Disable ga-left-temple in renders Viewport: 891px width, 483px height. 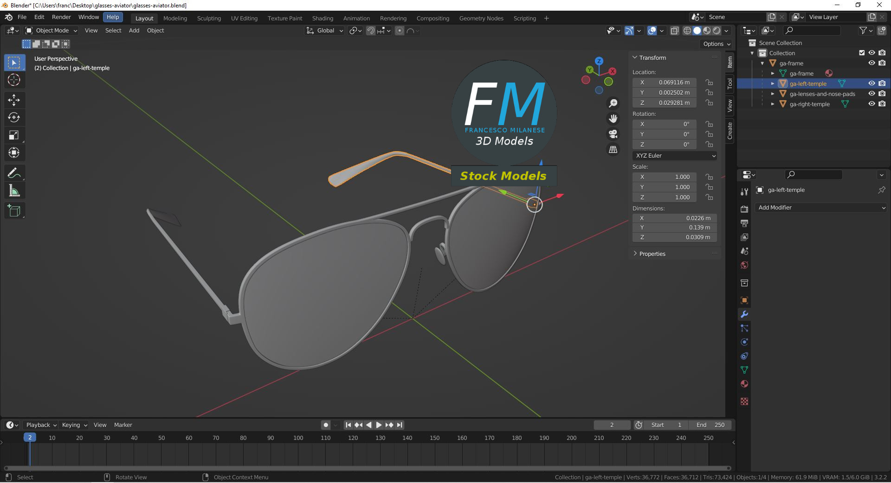point(882,83)
